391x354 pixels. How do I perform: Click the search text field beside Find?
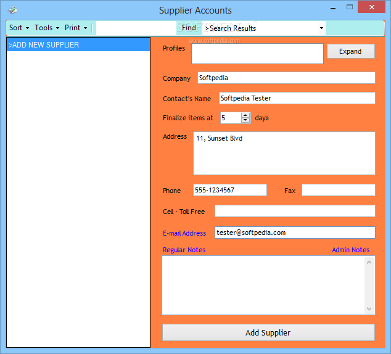[136, 28]
